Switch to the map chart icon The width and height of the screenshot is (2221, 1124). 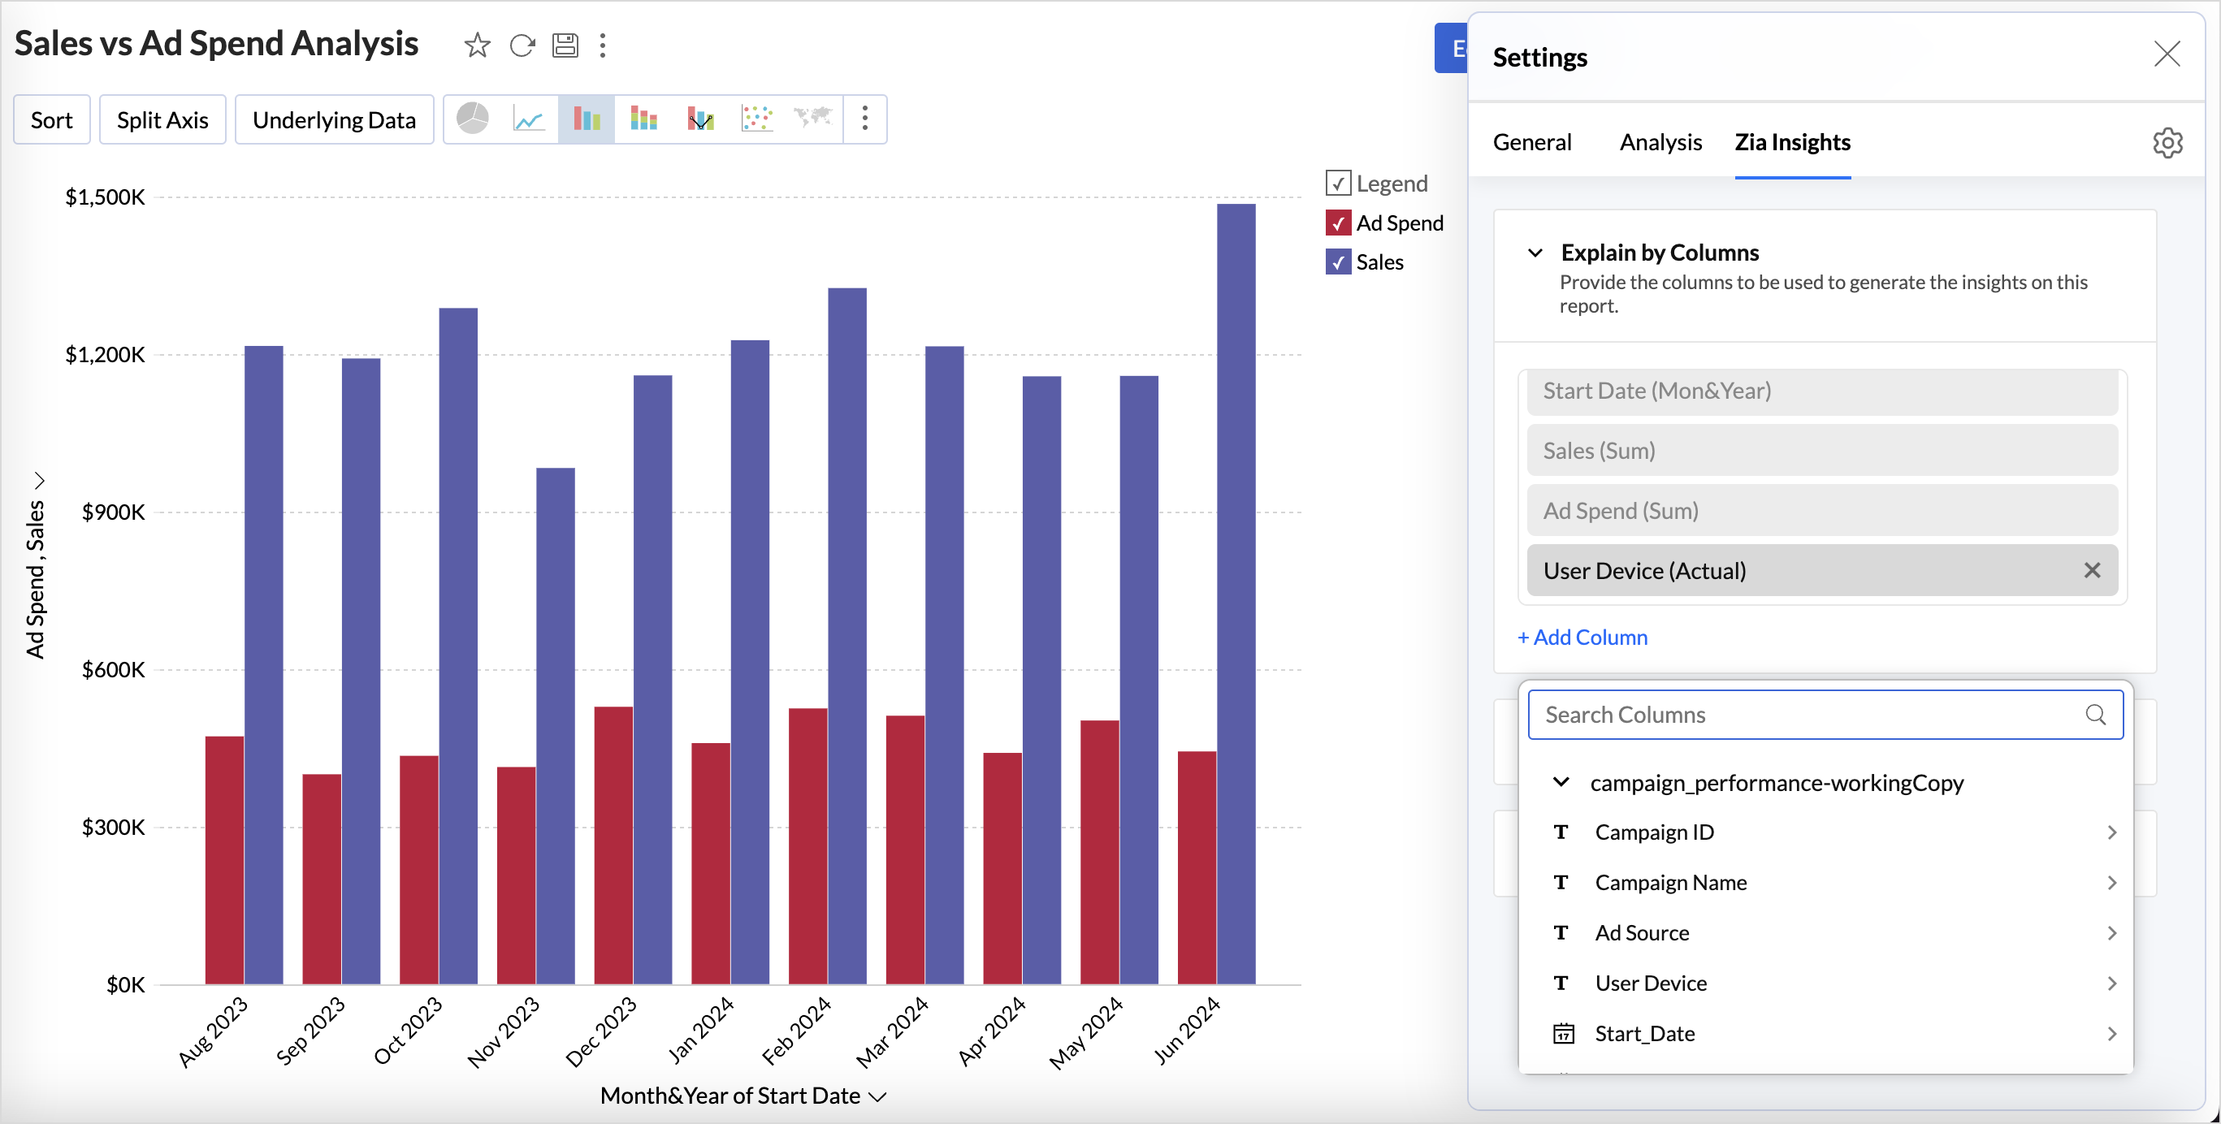tap(812, 117)
